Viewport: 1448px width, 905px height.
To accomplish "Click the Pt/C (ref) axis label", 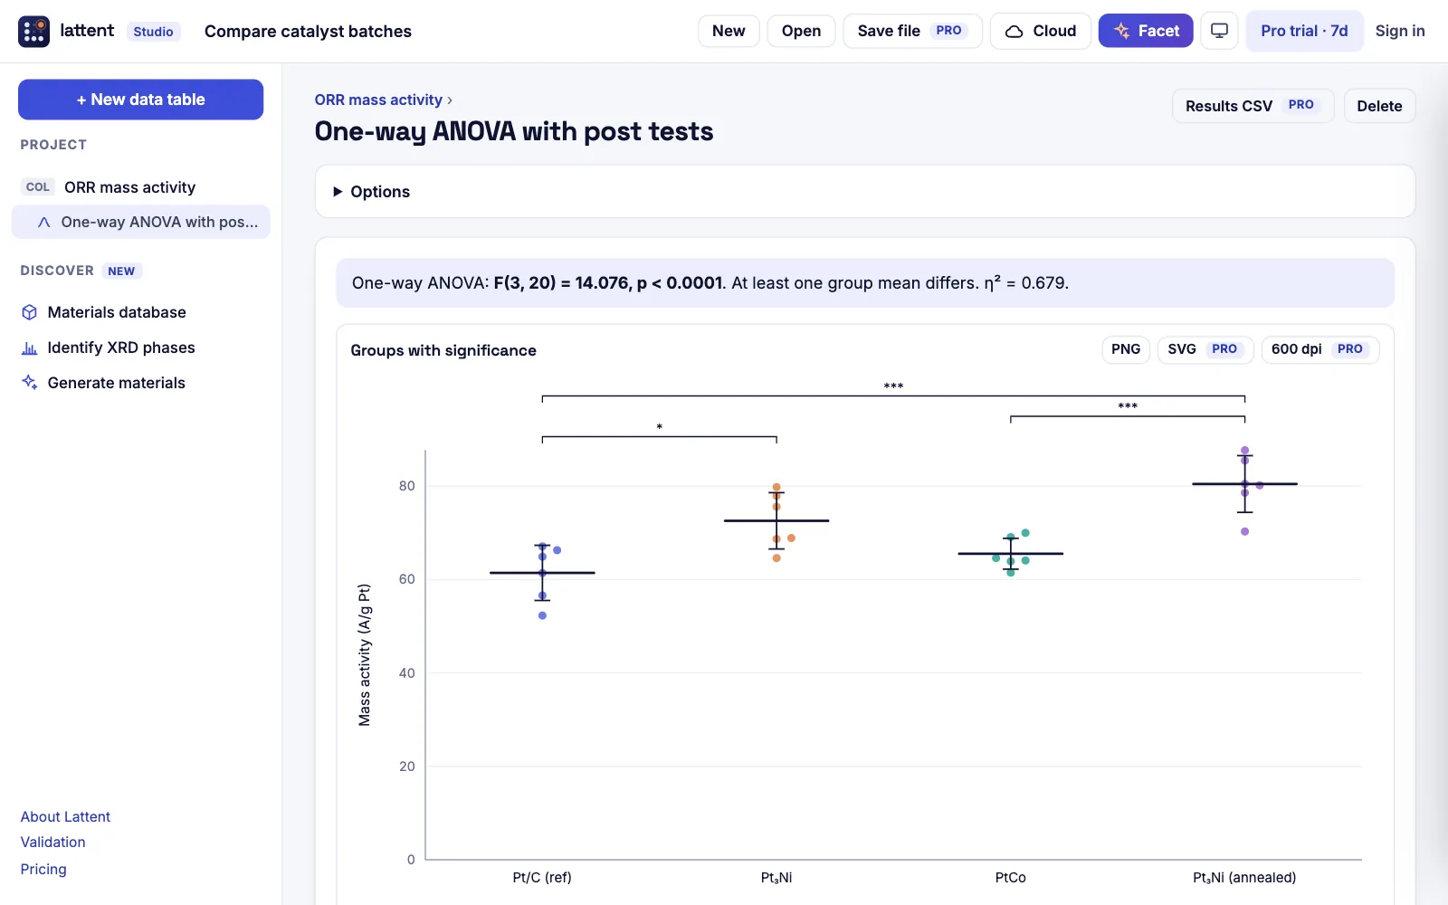I will pyautogui.click(x=542, y=877).
